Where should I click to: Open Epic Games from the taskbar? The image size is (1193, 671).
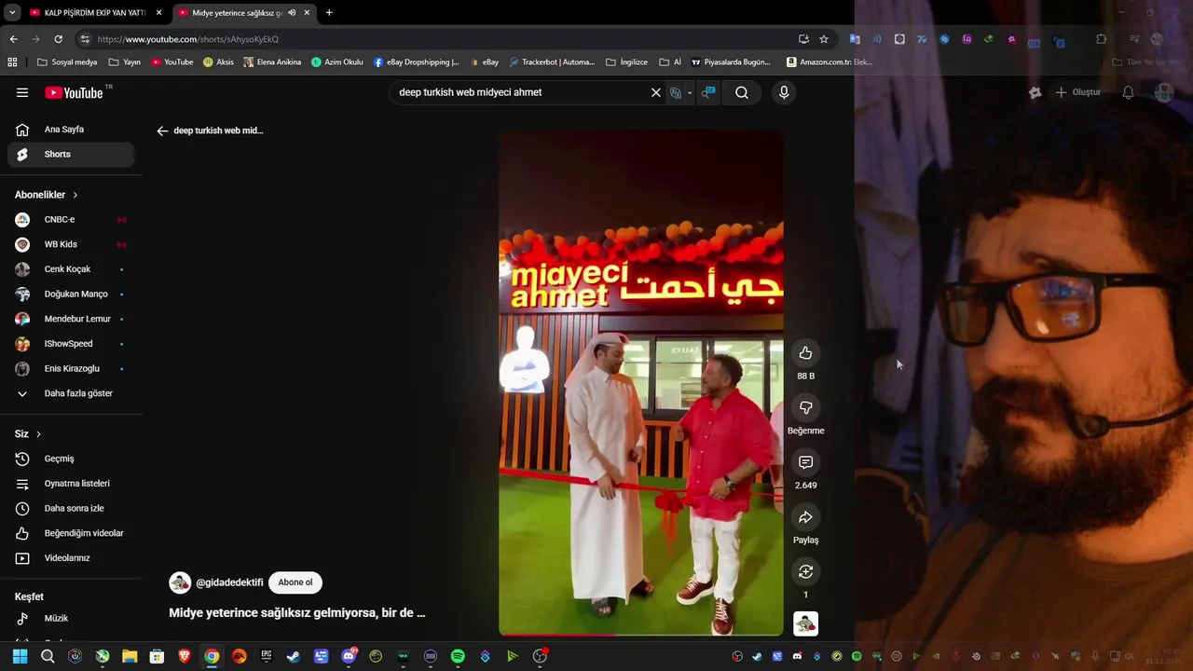(x=267, y=656)
